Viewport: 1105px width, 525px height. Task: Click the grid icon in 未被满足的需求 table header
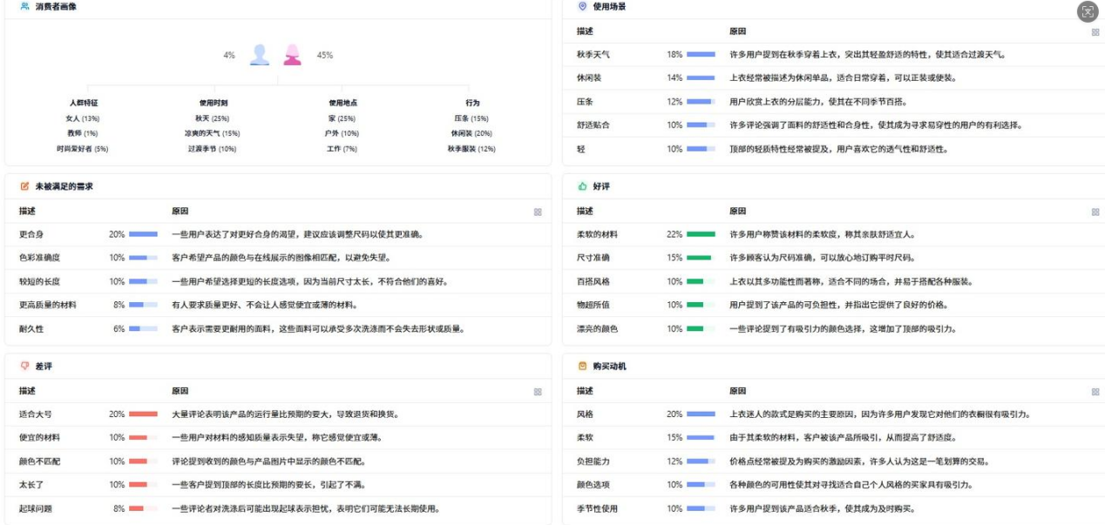(x=538, y=212)
